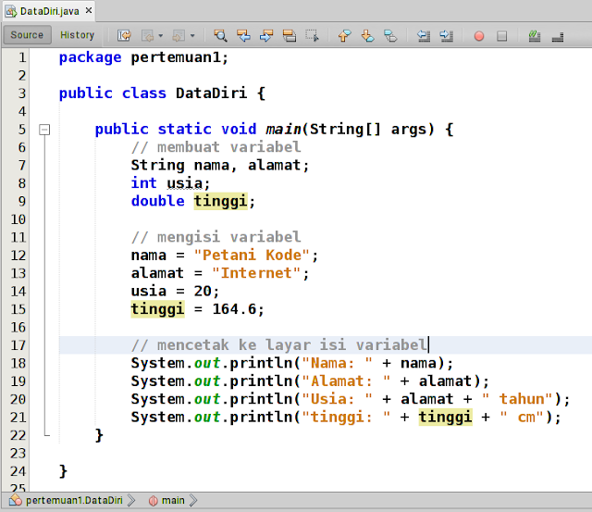
Task: Collapse main method code fold
Action: coord(44,130)
